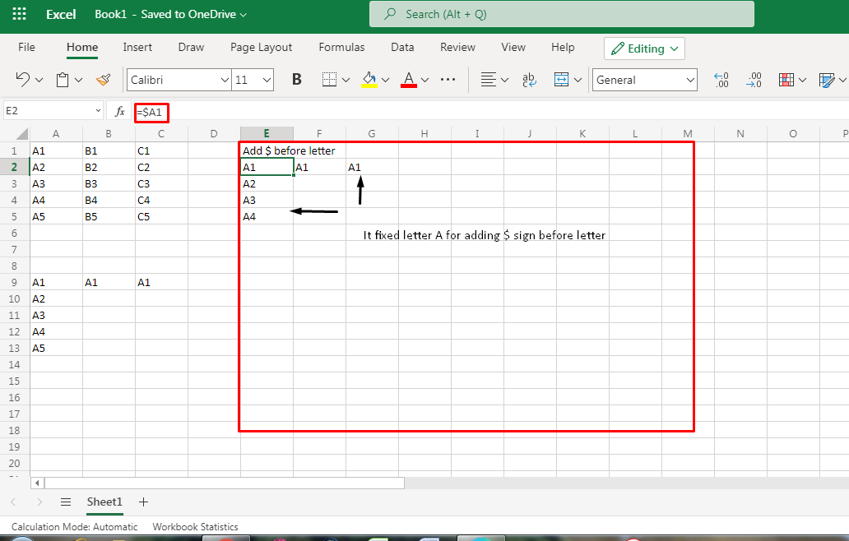Screen dimensions: 849x541
Task: Select row 2 header
Action: point(15,167)
